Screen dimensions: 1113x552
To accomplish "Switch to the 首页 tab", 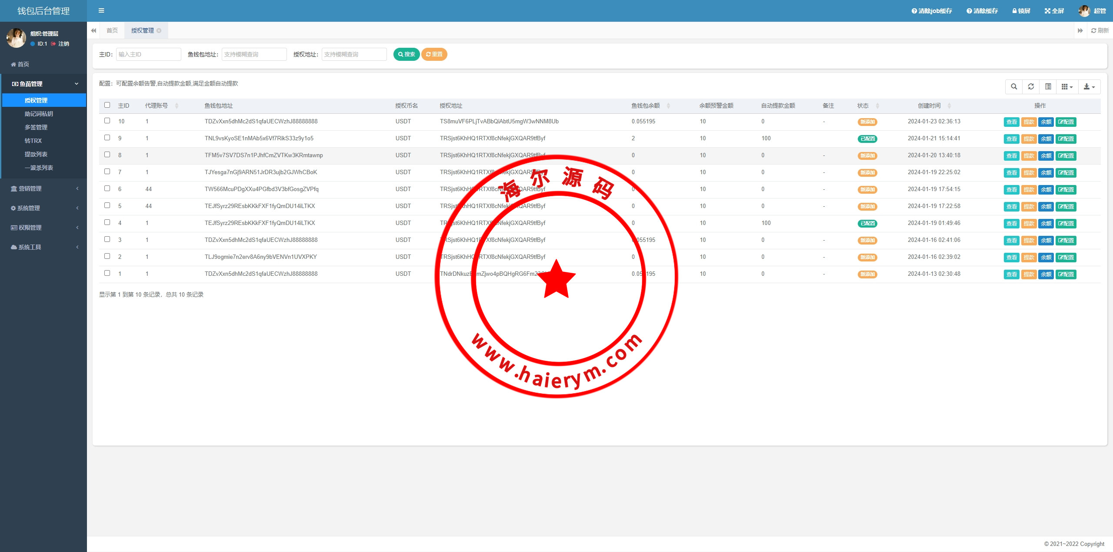I will [112, 30].
